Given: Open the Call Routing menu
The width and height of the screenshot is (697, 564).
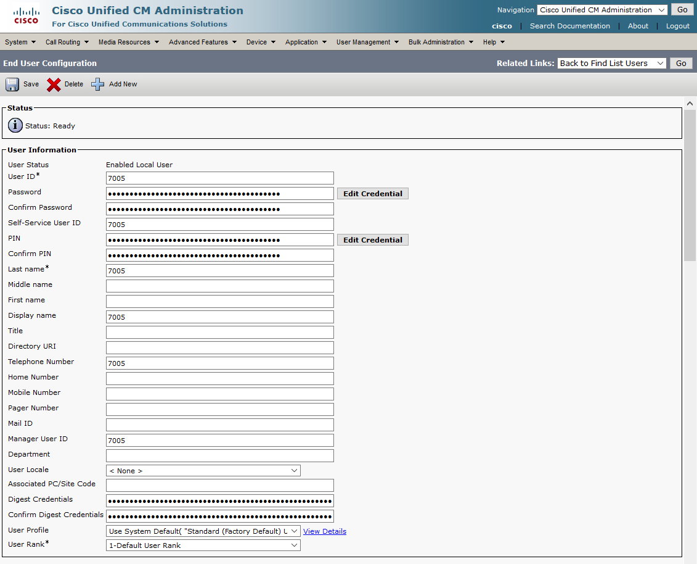Looking at the screenshot, I should click(x=67, y=43).
